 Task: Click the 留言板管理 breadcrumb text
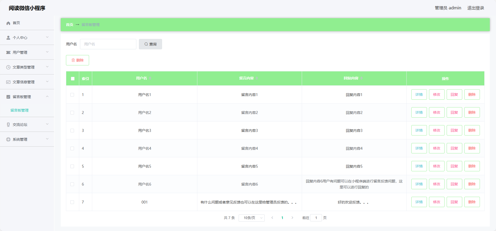pyautogui.click(x=91, y=25)
